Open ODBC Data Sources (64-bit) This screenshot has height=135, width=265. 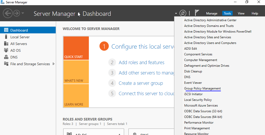point(203,117)
